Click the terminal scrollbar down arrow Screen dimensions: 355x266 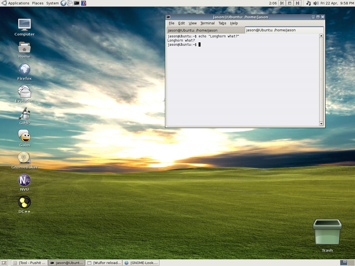coord(321,124)
